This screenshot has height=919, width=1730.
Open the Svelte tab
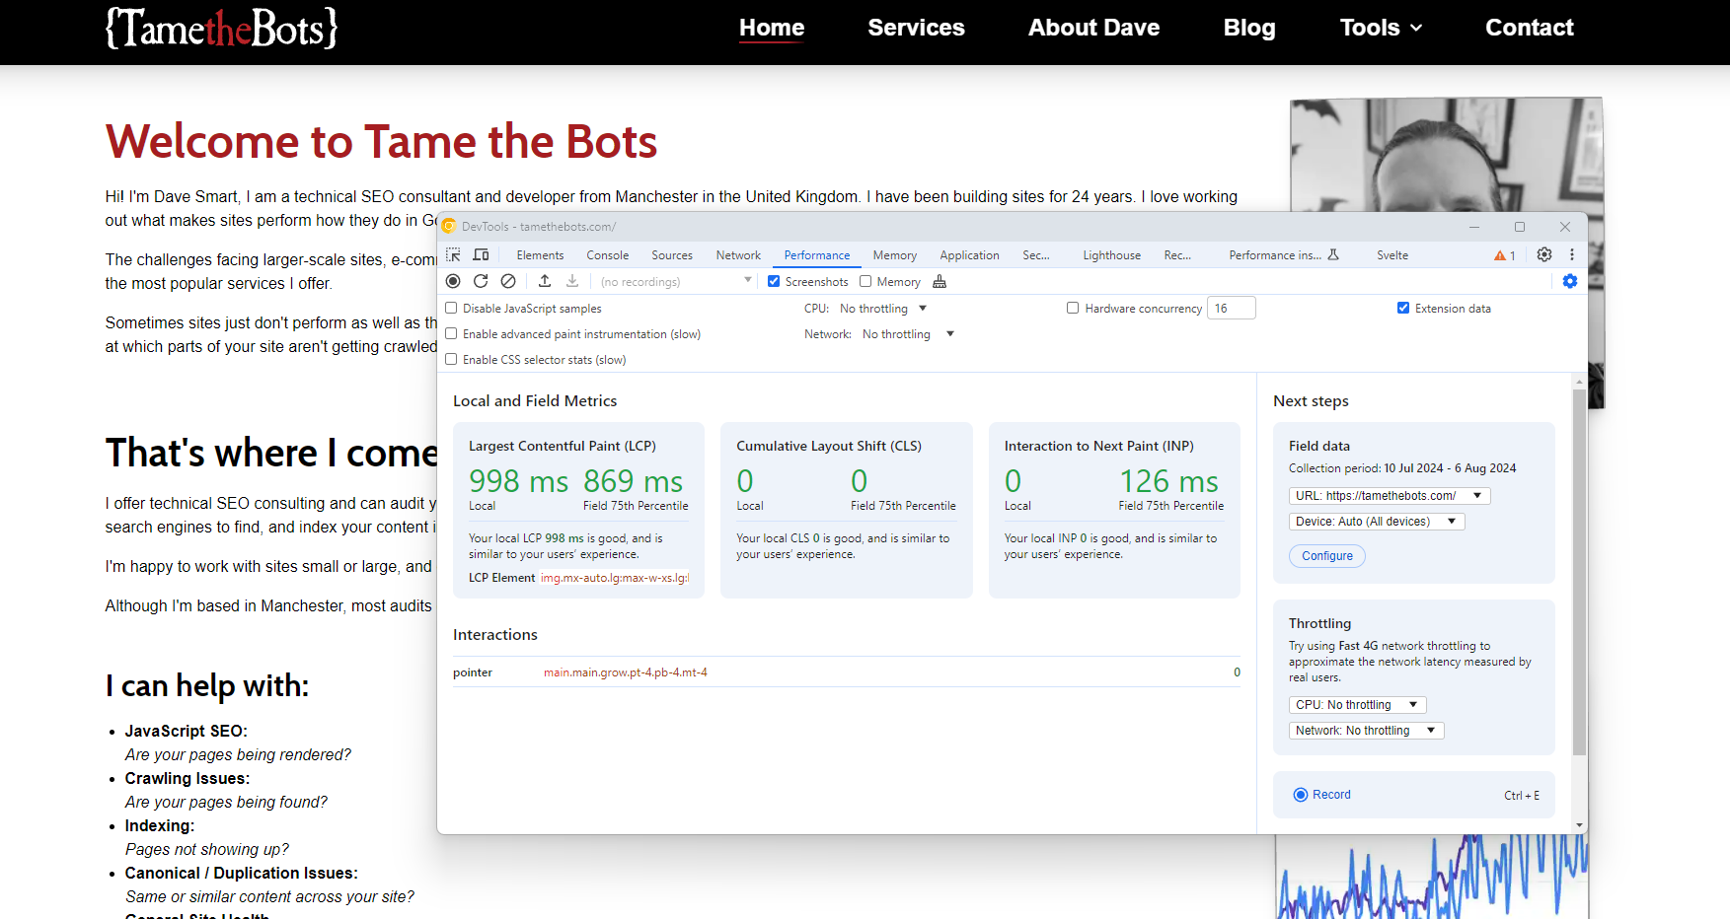point(1392,255)
